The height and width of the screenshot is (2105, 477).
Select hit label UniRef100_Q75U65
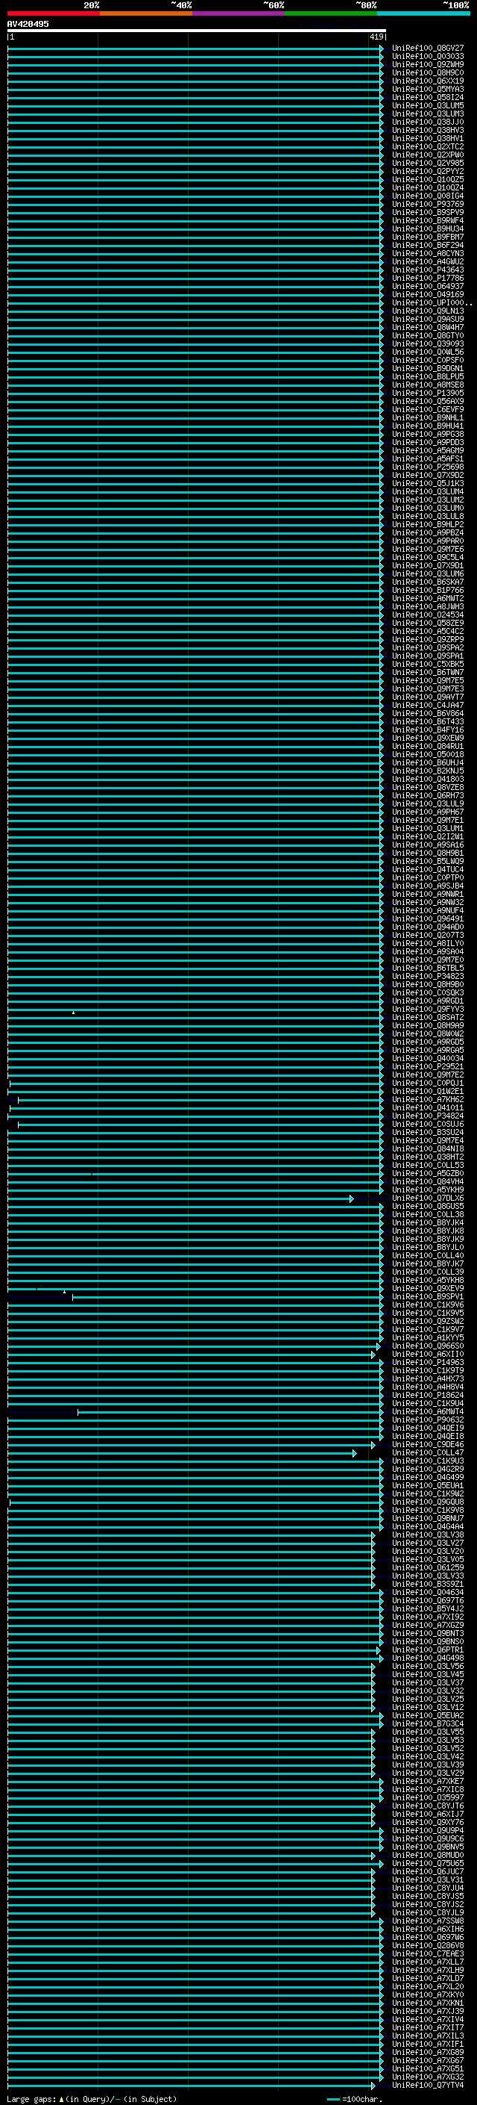pyautogui.click(x=428, y=1863)
